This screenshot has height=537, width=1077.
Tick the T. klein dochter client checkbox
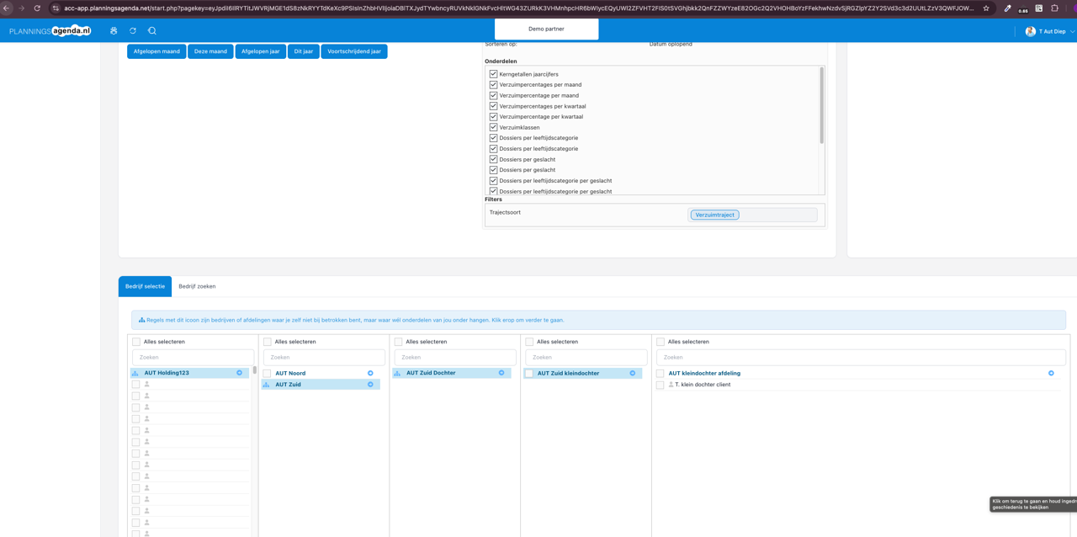coord(661,385)
